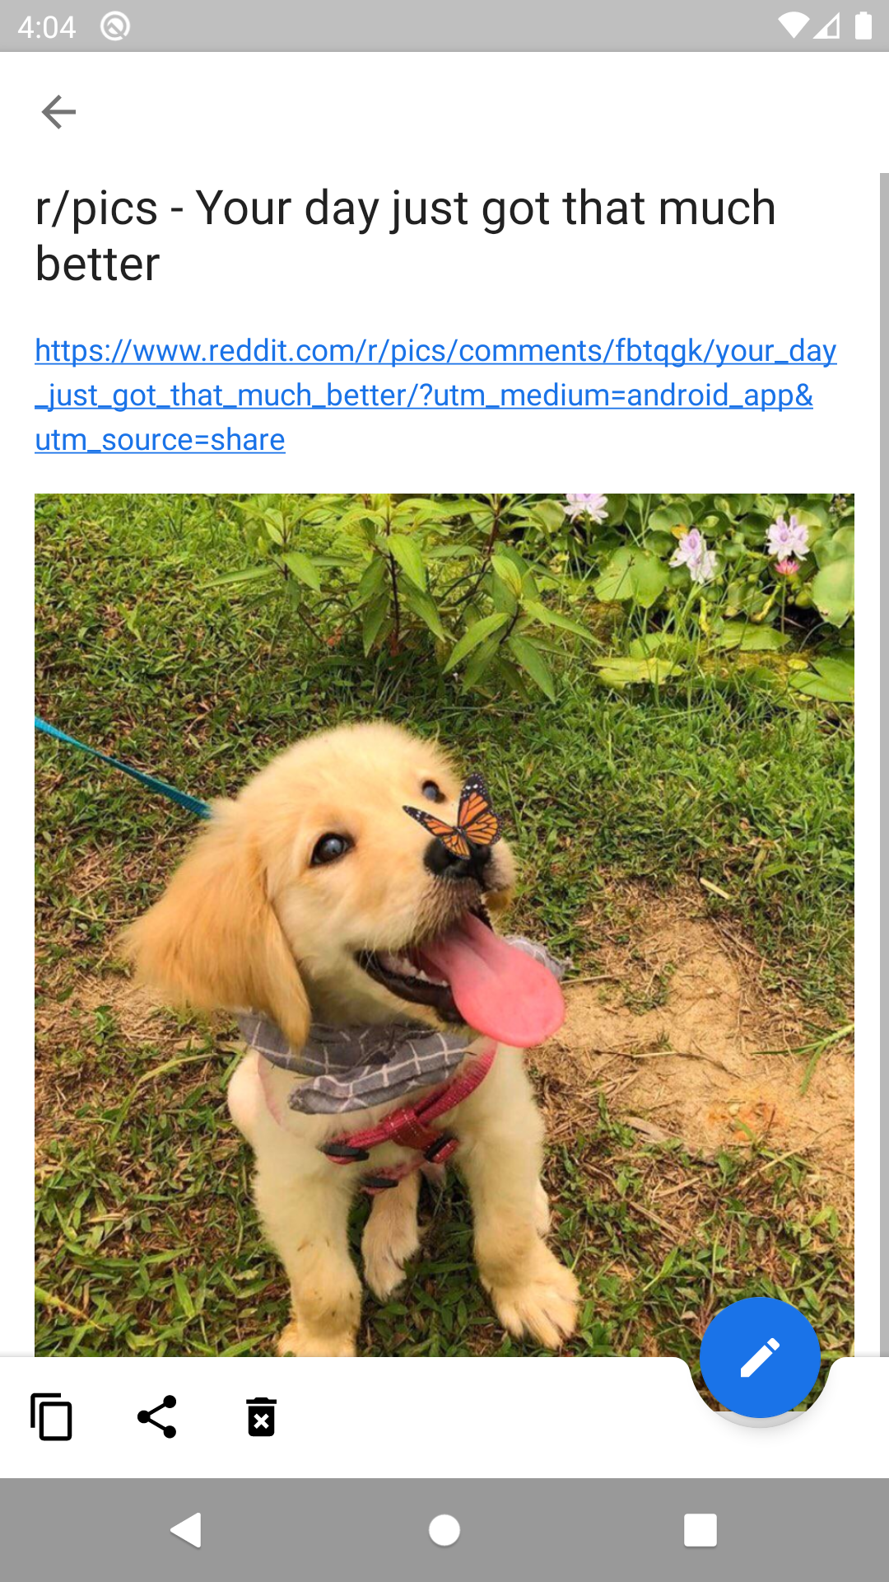Tap the 'utm_source=share' link line
889x1582 pixels.
click(x=160, y=440)
